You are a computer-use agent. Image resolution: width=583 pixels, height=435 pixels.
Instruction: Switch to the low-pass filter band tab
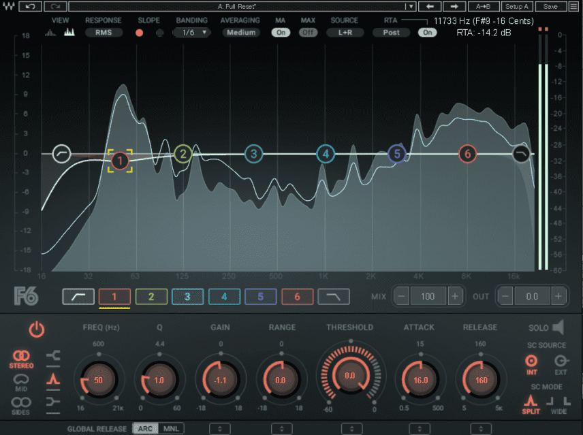coord(334,296)
